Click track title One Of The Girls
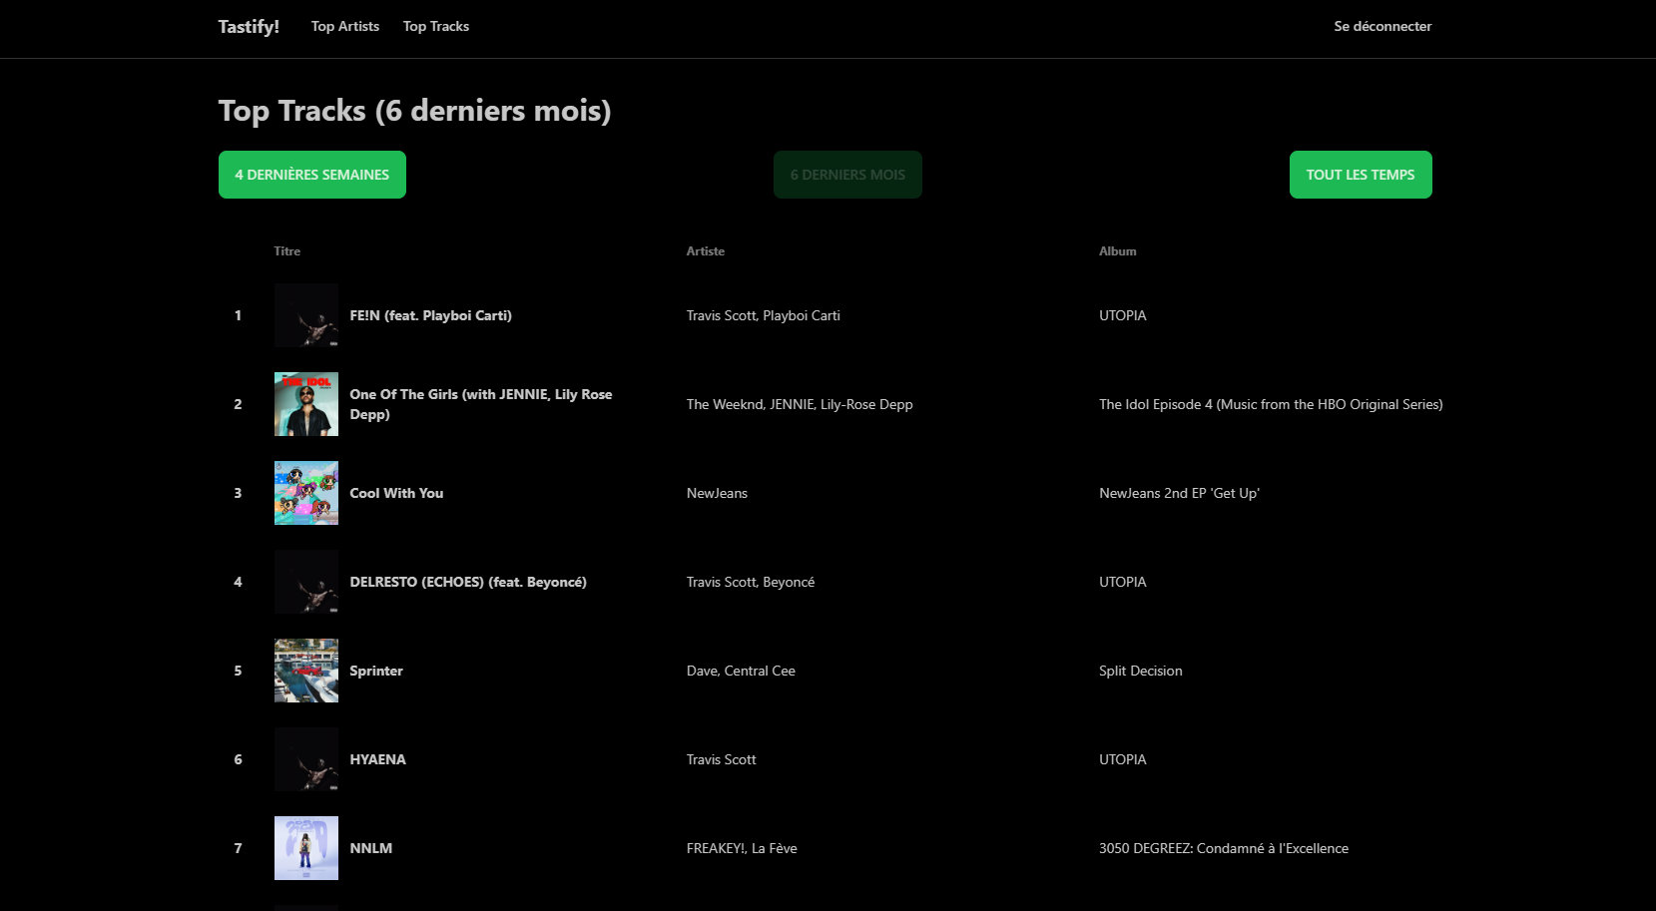The width and height of the screenshot is (1656, 911). click(481, 404)
